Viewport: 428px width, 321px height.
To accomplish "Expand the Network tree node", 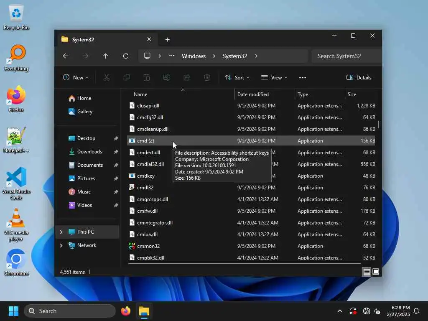I will coord(61,245).
